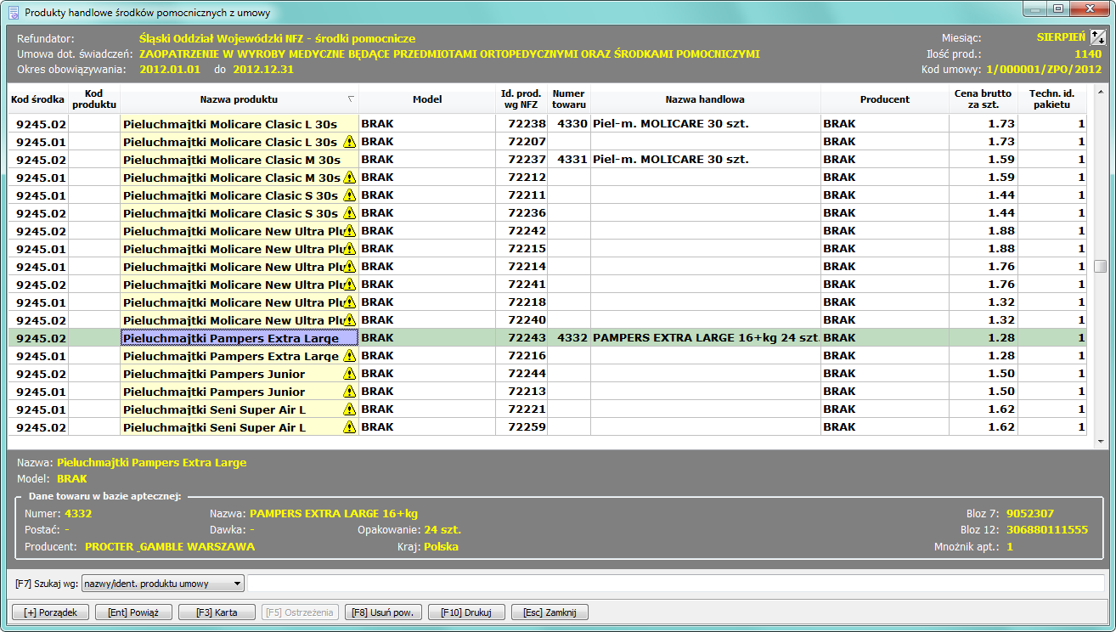Close the window with [Esc] Zamknij
The width and height of the screenshot is (1116, 632).
click(550, 612)
